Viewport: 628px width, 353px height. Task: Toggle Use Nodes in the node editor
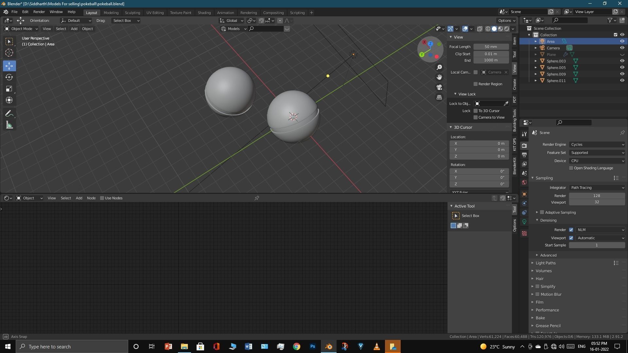coord(102,198)
